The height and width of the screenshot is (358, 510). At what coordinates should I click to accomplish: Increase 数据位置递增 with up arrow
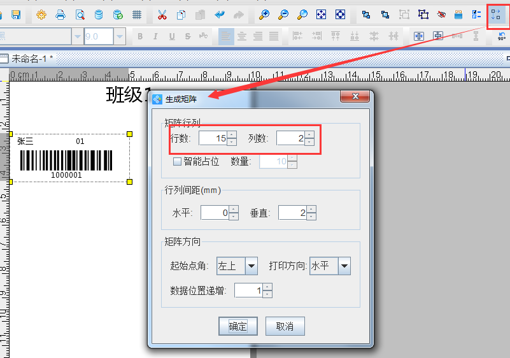267,287
